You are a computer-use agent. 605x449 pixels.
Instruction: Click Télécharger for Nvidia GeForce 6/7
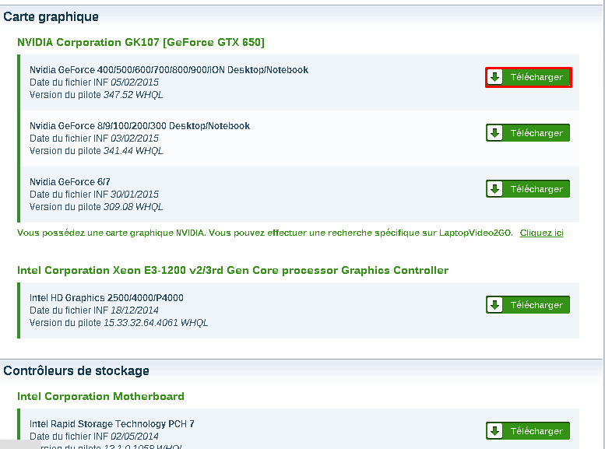tap(527, 189)
